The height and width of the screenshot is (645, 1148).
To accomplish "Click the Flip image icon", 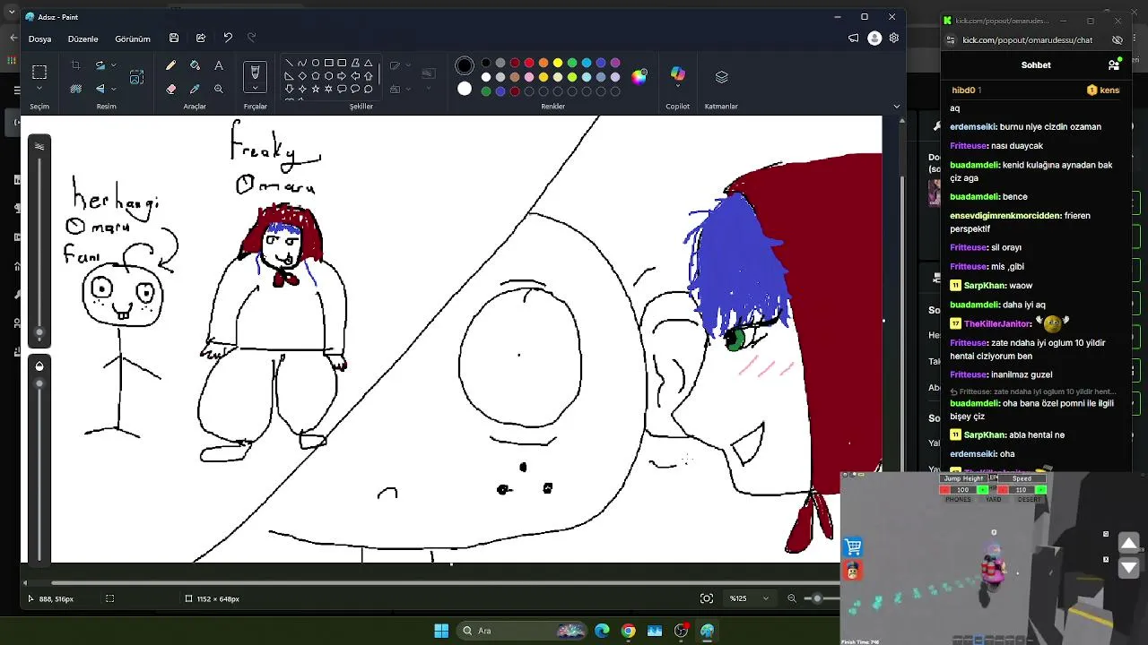I will coord(100,89).
